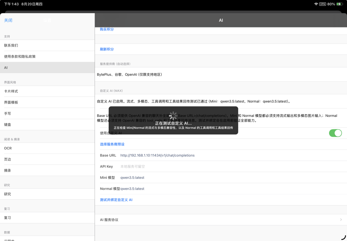Open 卡片样式 settings
This screenshot has width=347, height=241.
tap(47, 91)
